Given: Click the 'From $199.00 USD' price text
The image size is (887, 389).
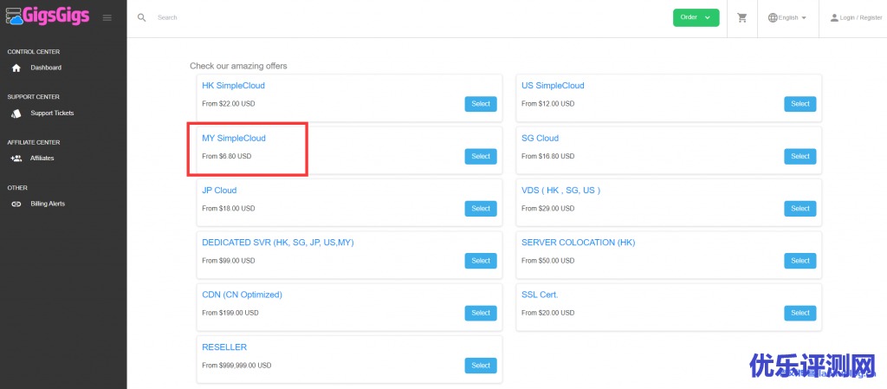Looking at the screenshot, I should 230,314.
